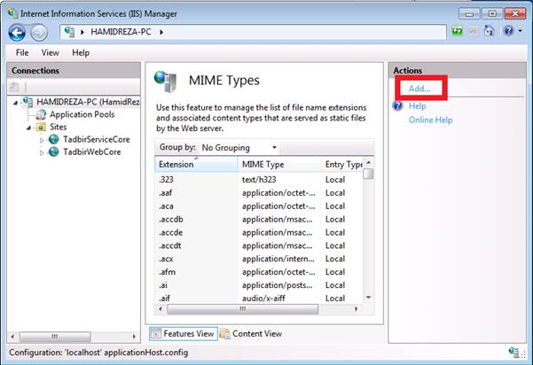Select HAMIDREZA-PC server in Connections tree

(88, 102)
